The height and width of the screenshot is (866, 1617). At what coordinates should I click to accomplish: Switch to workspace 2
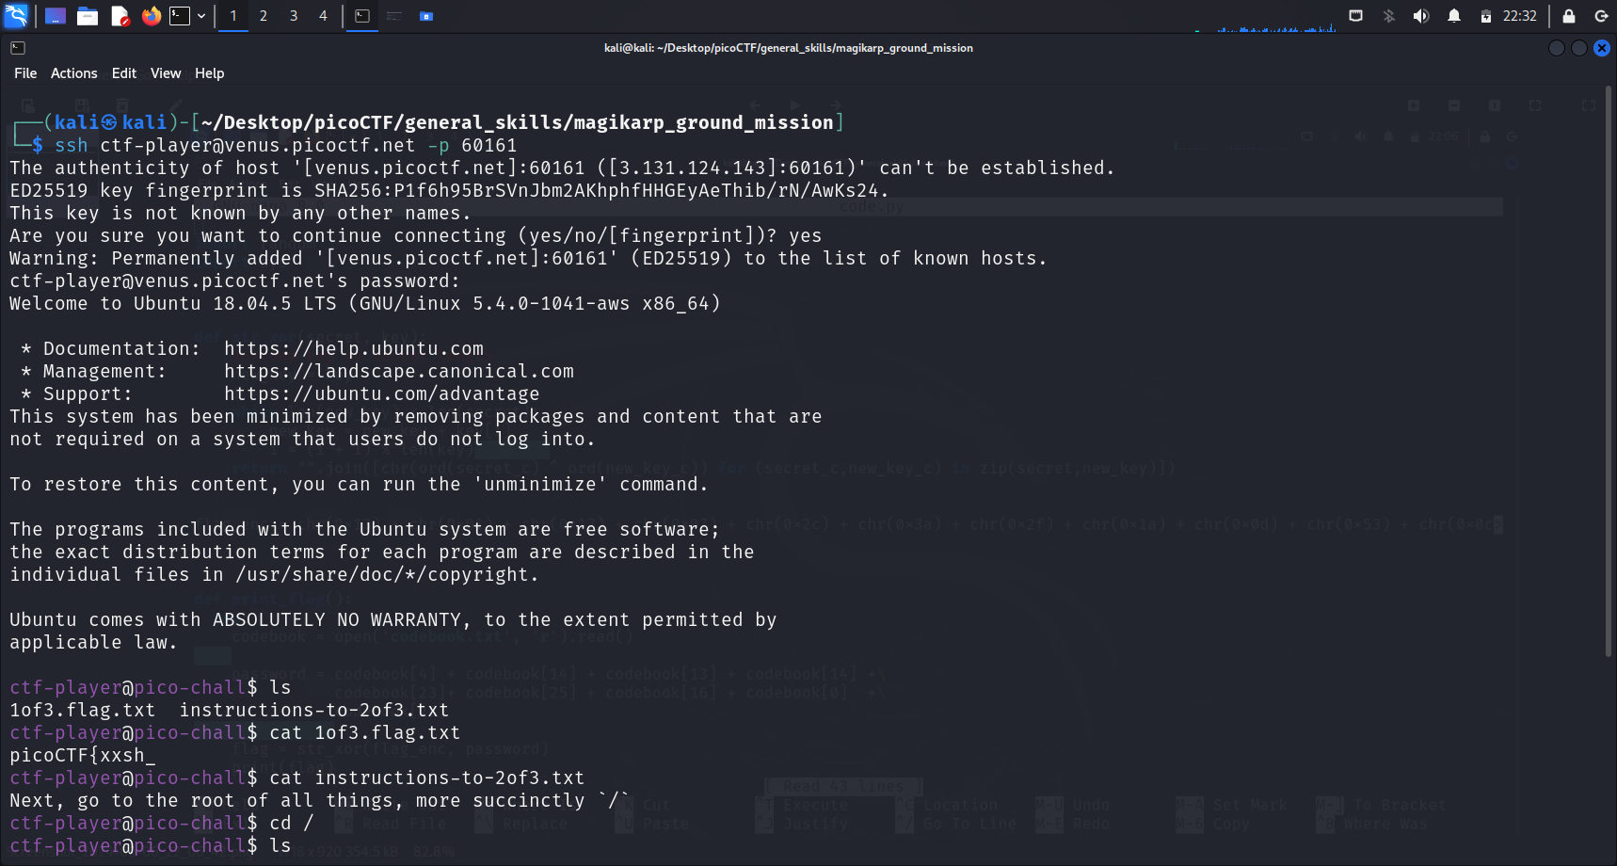264,16
